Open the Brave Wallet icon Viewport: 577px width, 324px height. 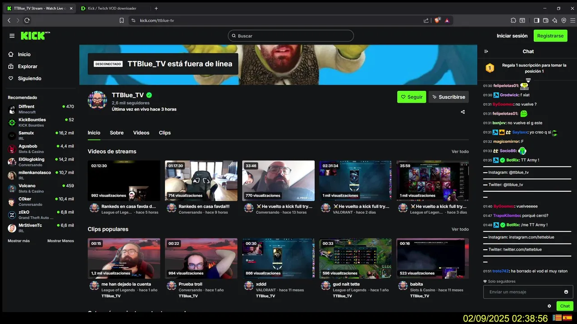(x=545, y=20)
